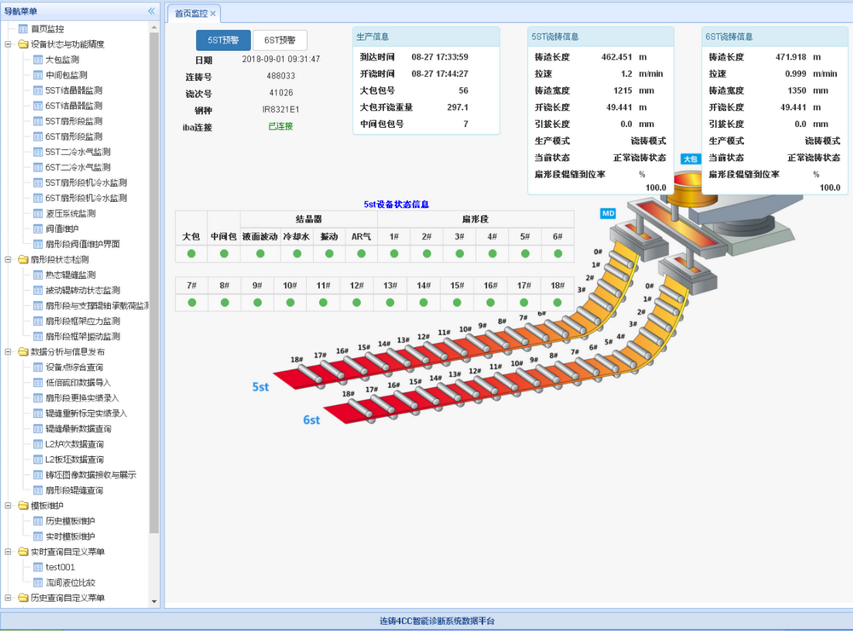Open the test001 custom query item
The height and width of the screenshot is (631, 853).
60,567
